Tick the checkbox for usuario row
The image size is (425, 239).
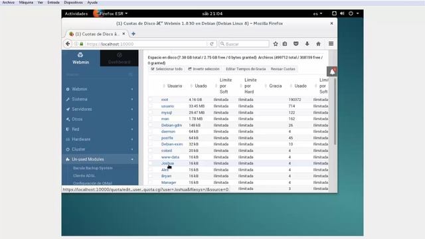coord(151,106)
